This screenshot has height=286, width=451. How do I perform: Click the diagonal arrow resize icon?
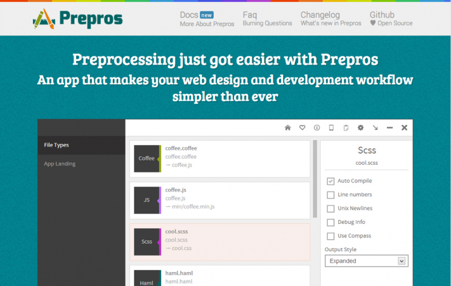tap(375, 127)
